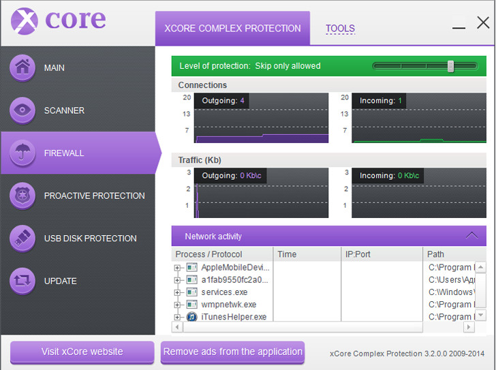This screenshot has height=370, width=496.
Task: Click the protection level slider handle
Action: point(450,66)
